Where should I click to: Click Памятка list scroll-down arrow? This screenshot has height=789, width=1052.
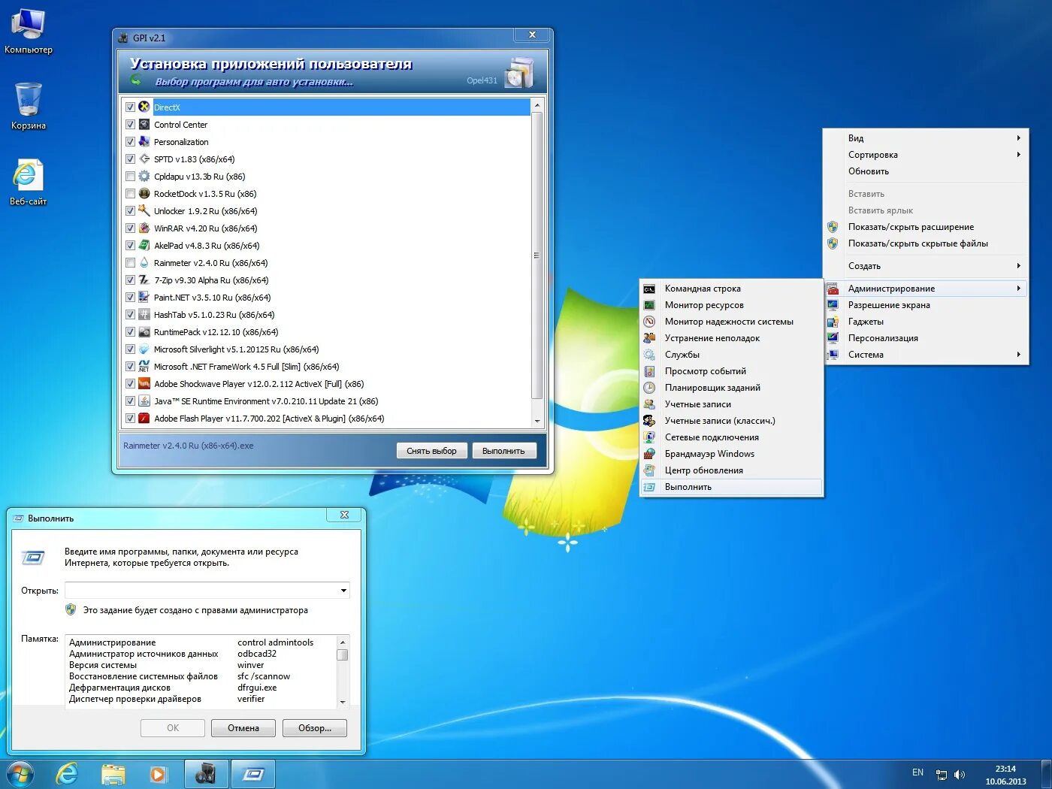pos(343,702)
